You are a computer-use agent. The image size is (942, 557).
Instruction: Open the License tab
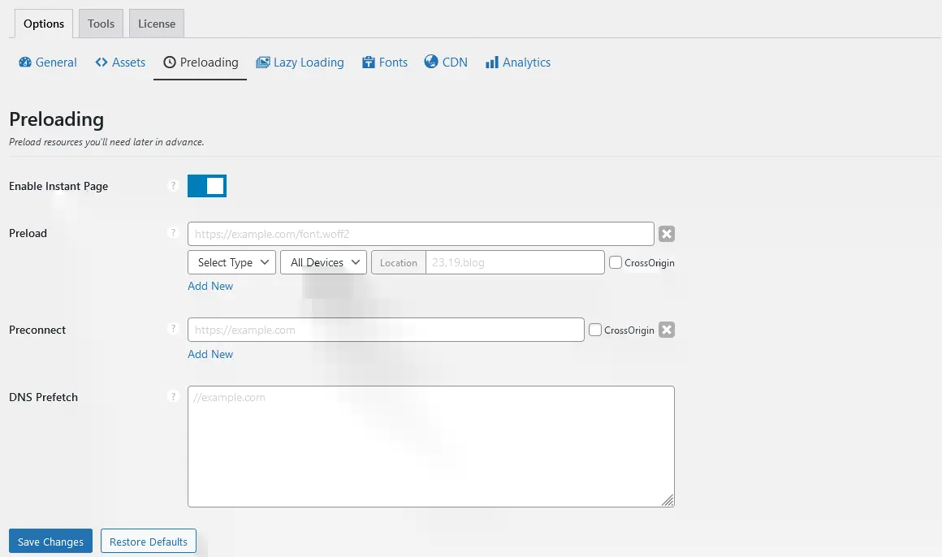157,24
